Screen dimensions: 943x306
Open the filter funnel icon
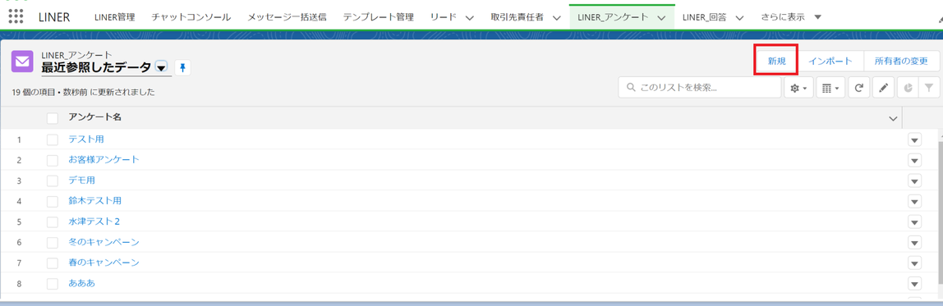pyautogui.click(x=929, y=88)
